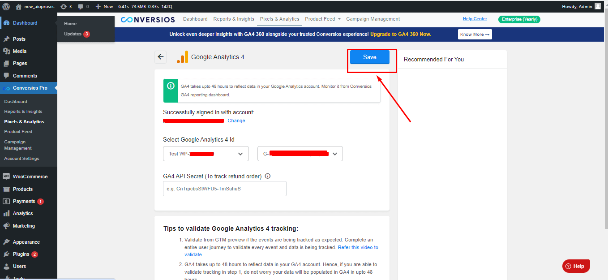Click the Products box icon
Screen dimensions: 608x280
pos(6,189)
